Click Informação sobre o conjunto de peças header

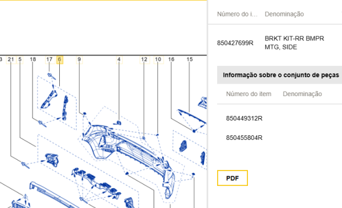click(x=280, y=75)
